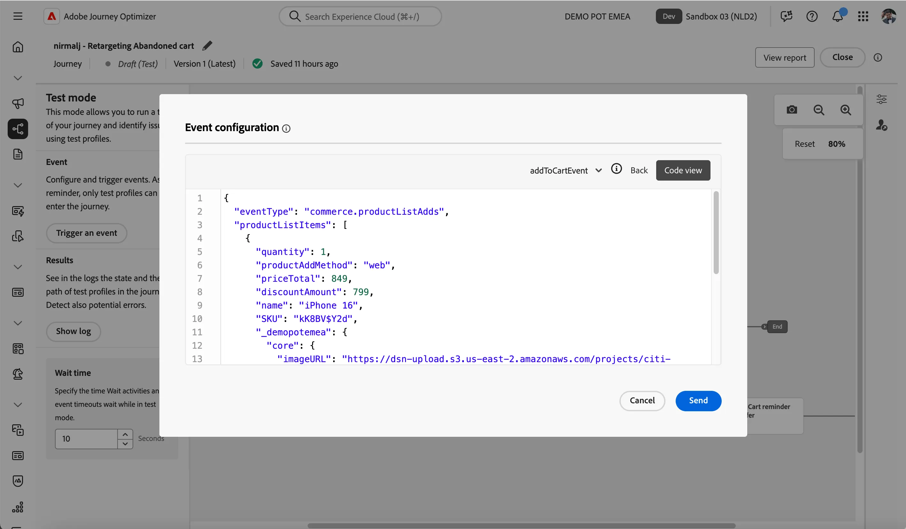
Task: Click the canvas horizontal scrollbar
Action: point(521,525)
